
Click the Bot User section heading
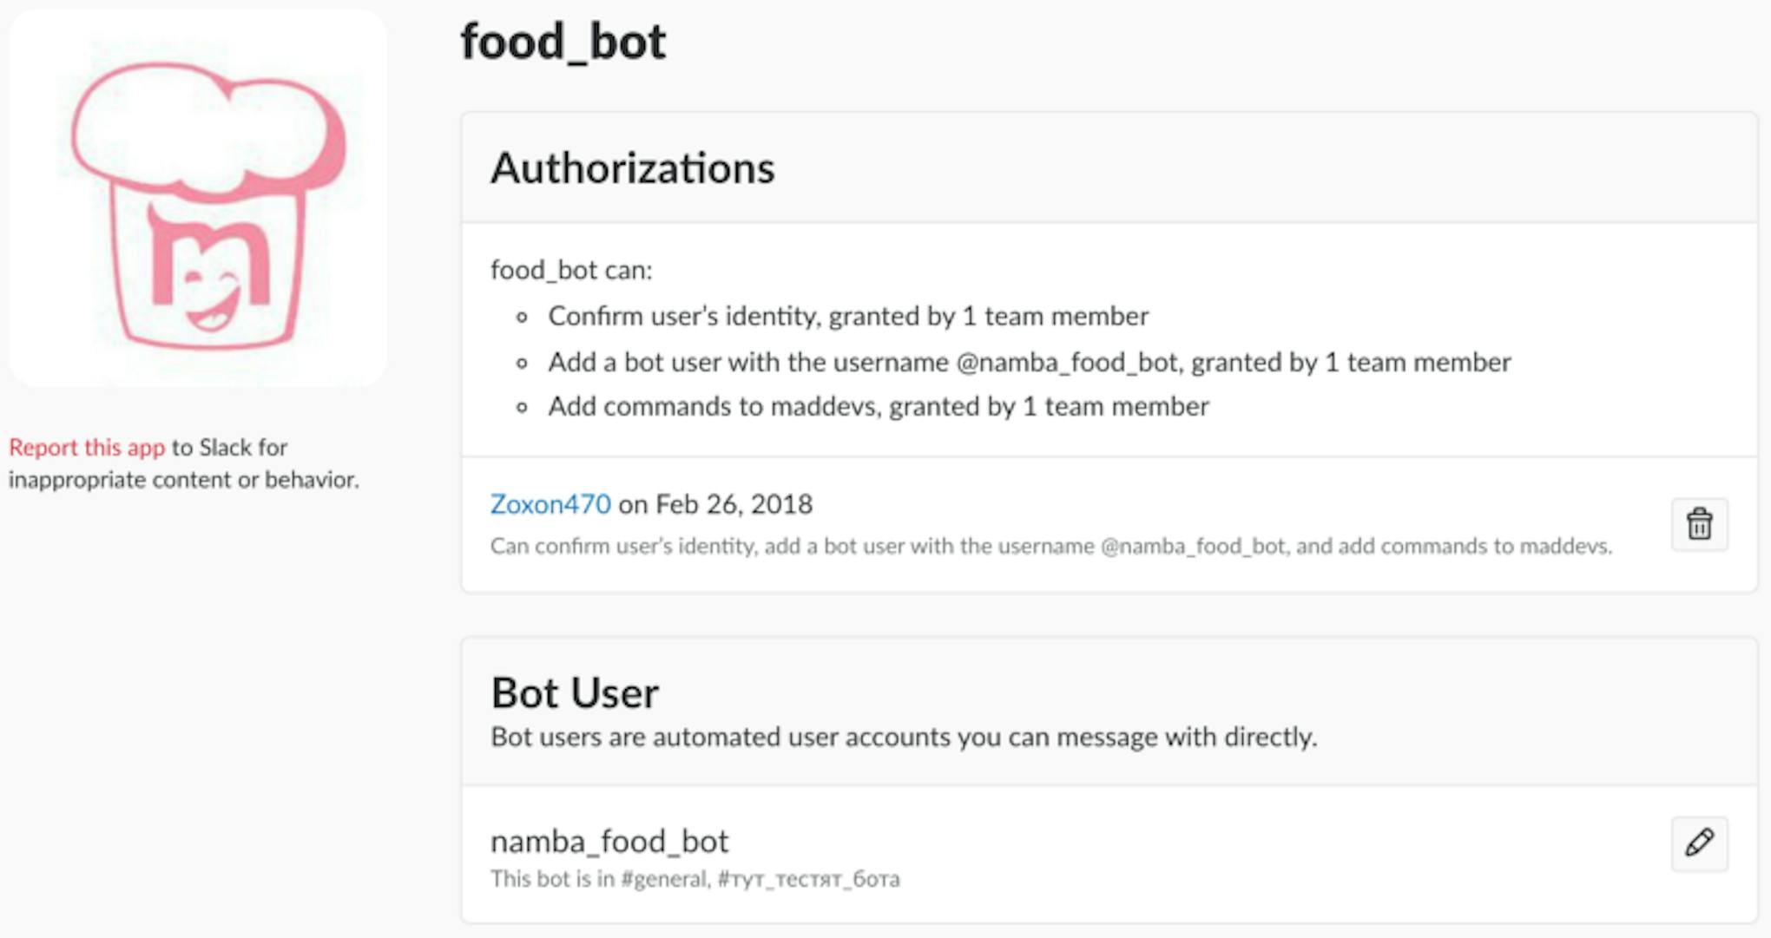[575, 692]
